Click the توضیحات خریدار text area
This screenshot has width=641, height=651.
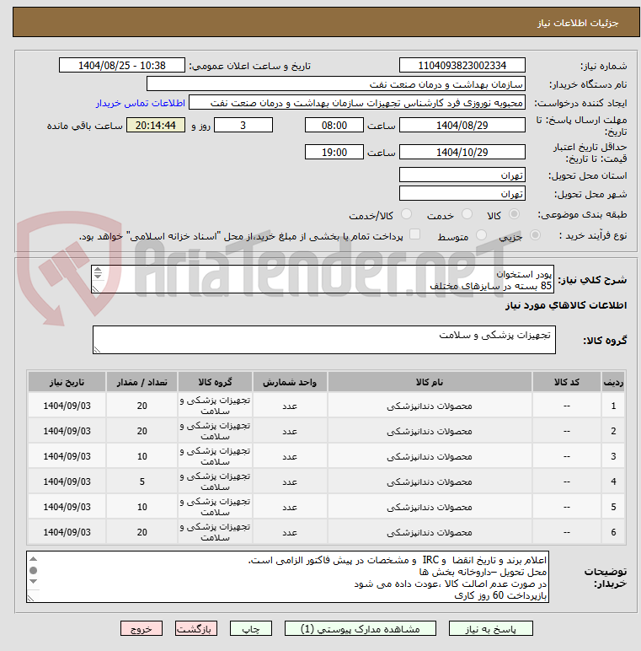(x=288, y=577)
